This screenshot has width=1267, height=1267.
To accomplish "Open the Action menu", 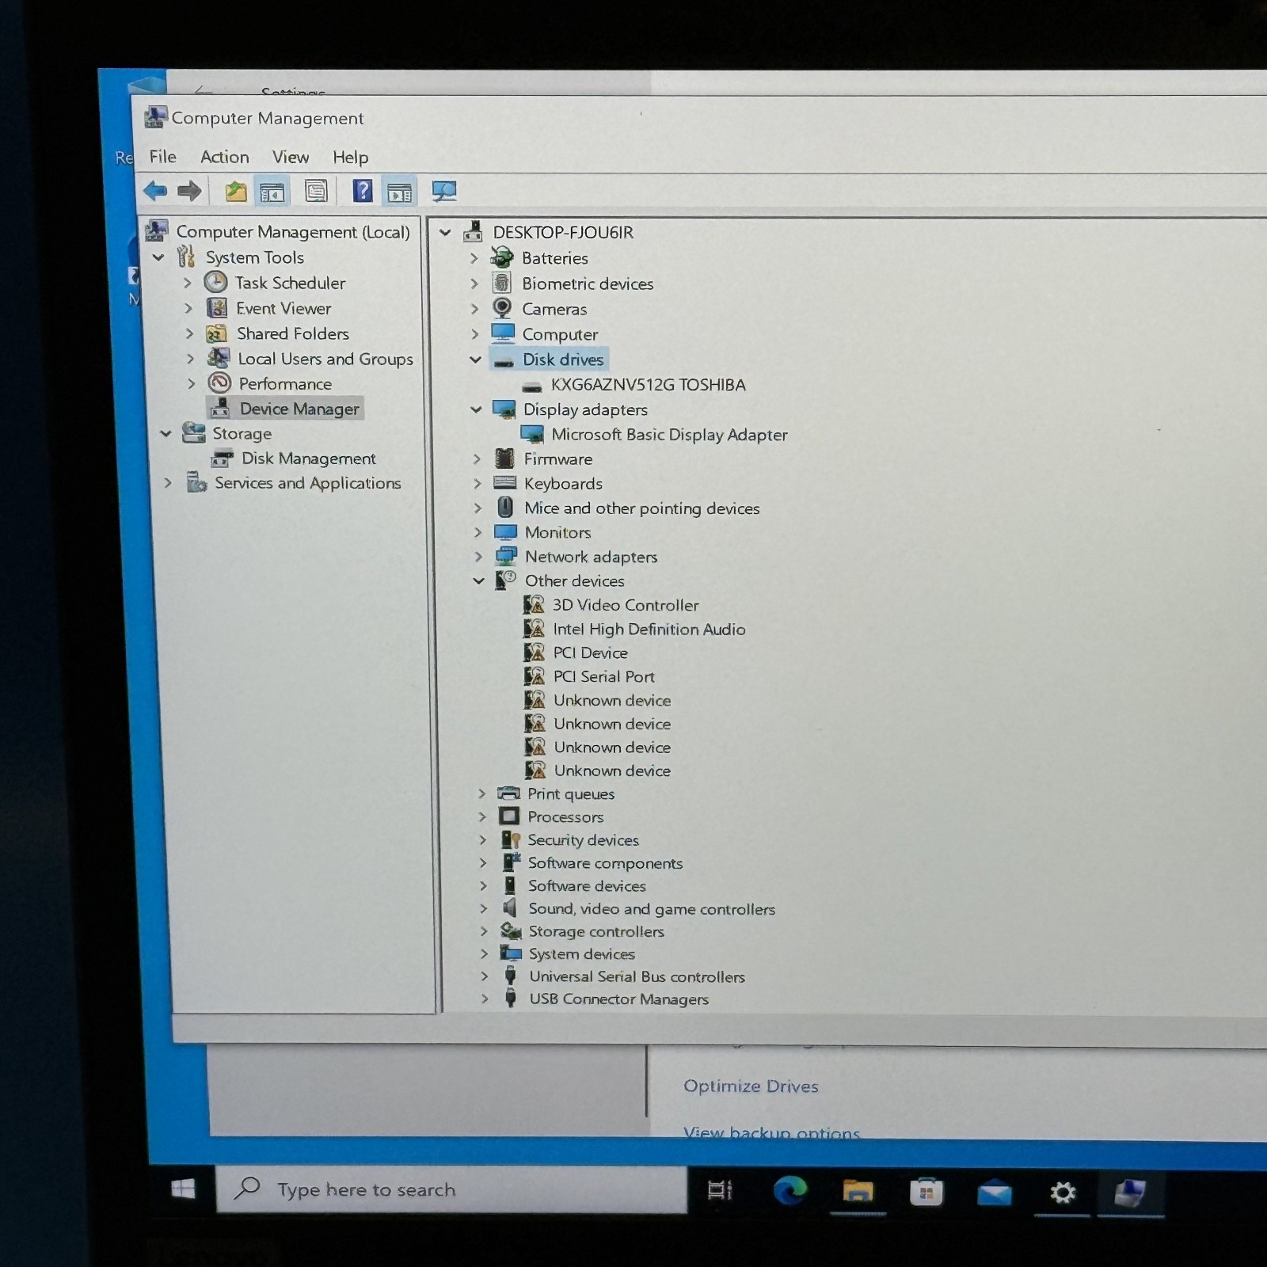I will [224, 157].
